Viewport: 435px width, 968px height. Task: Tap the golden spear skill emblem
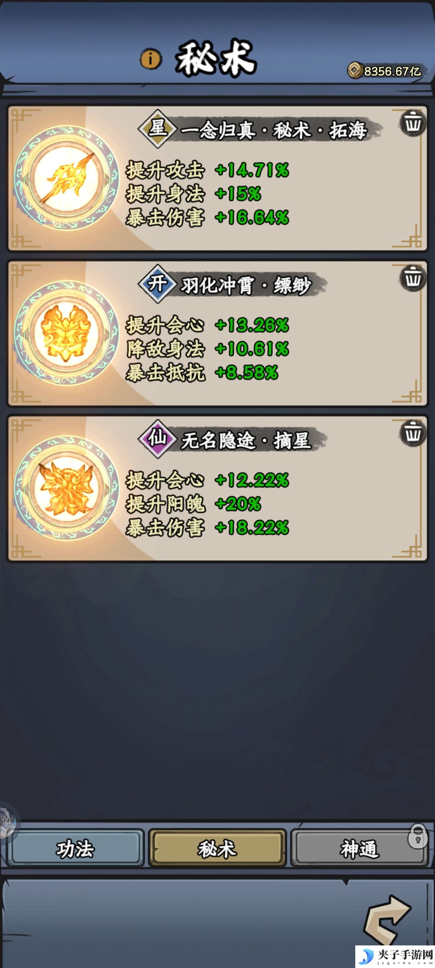click(x=67, y=178)
